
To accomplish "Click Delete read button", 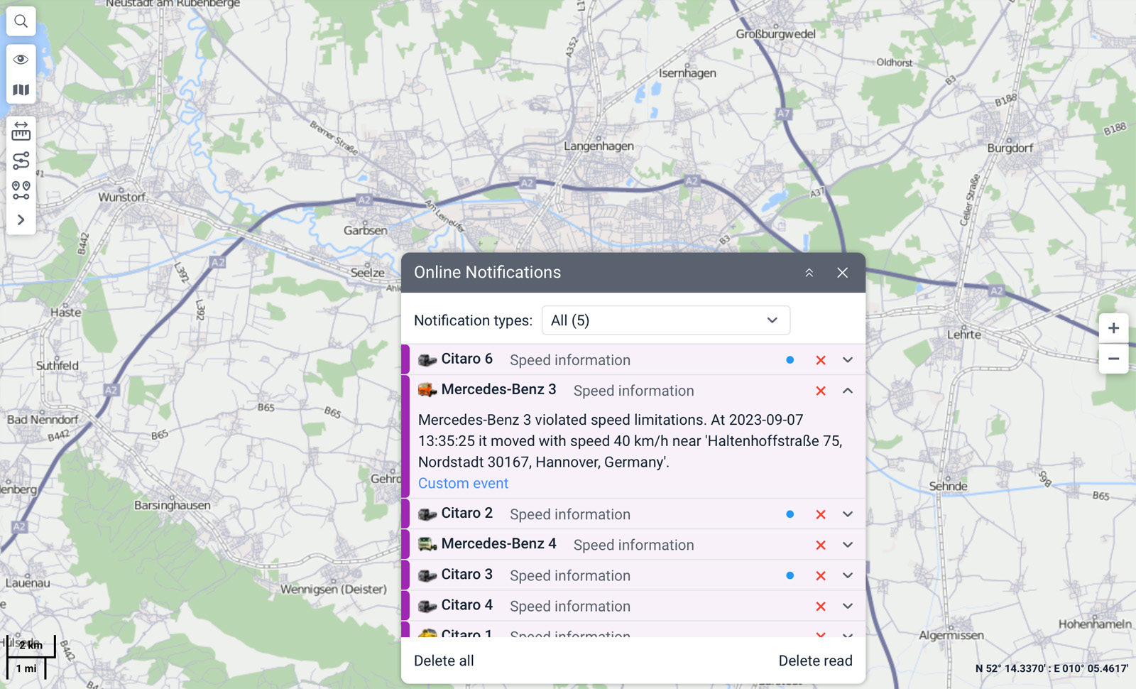I will [815, 661].
